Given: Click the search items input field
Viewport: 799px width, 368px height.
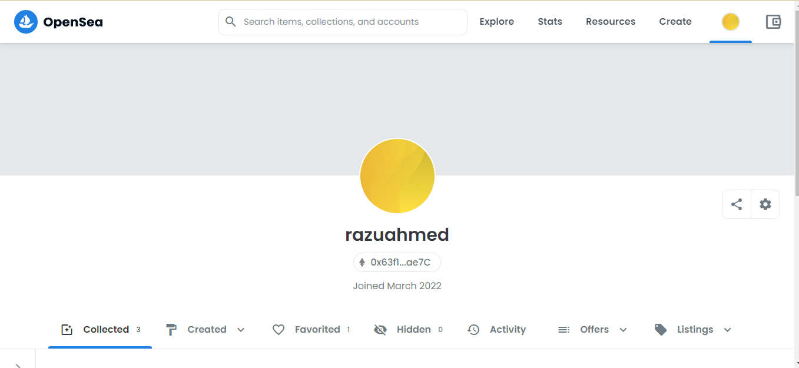Looking at the screenshot, I should click(351, 22).
